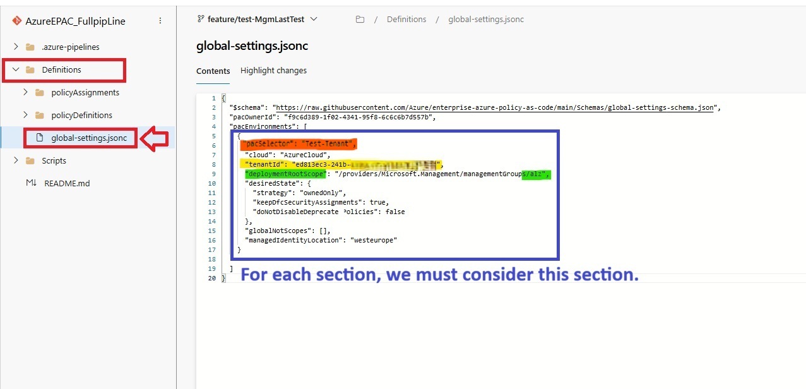
Task: Select the branch icon beside feature/test-MgmLastTest
Action: pos(200,19)
